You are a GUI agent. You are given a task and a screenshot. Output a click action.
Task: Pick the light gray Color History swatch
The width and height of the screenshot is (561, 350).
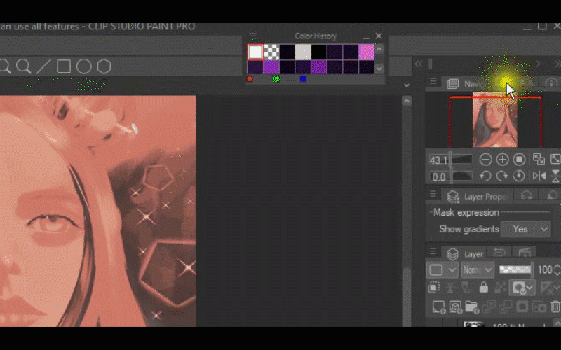303,52
